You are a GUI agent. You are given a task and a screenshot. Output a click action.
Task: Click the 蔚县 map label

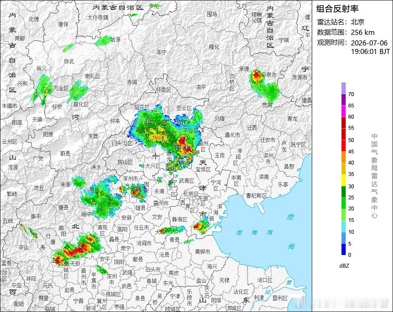coord(65,153)
